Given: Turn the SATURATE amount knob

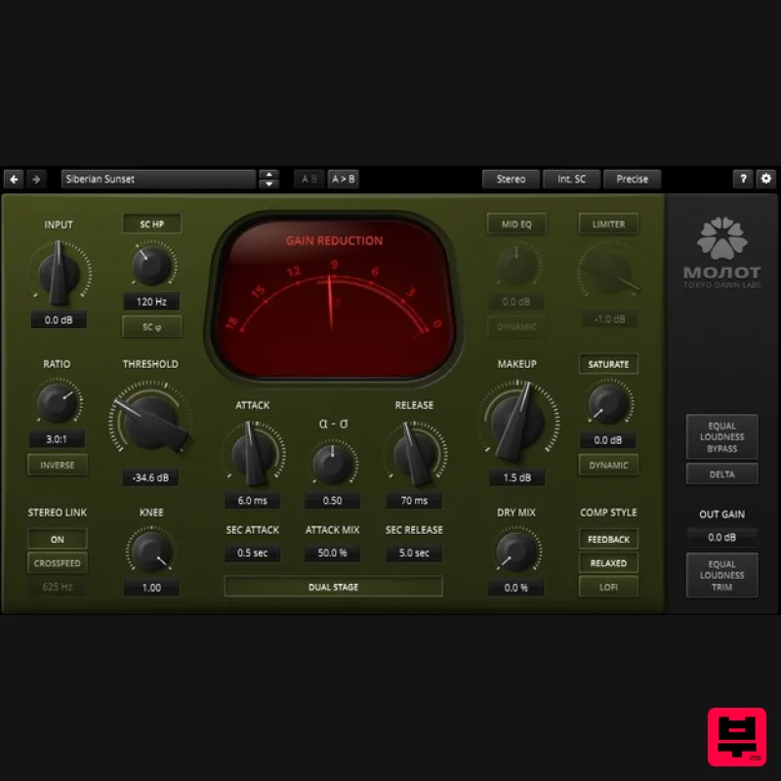Looking at the screenshot, I should point(608,403).
